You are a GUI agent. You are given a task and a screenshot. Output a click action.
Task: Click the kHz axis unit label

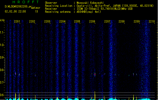[2, 20]
